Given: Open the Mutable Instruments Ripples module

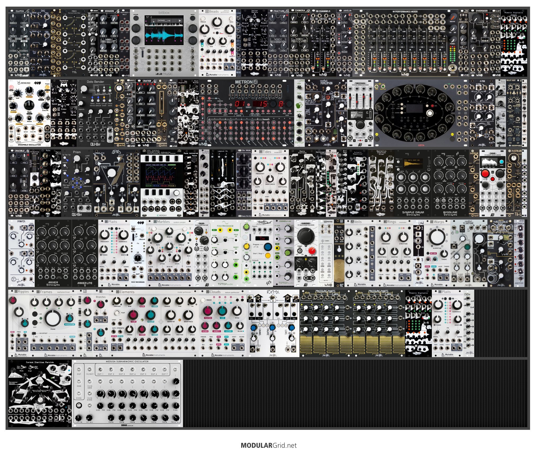Looking at the screenshot, I should pyautogui.click(x=19, y=323).
